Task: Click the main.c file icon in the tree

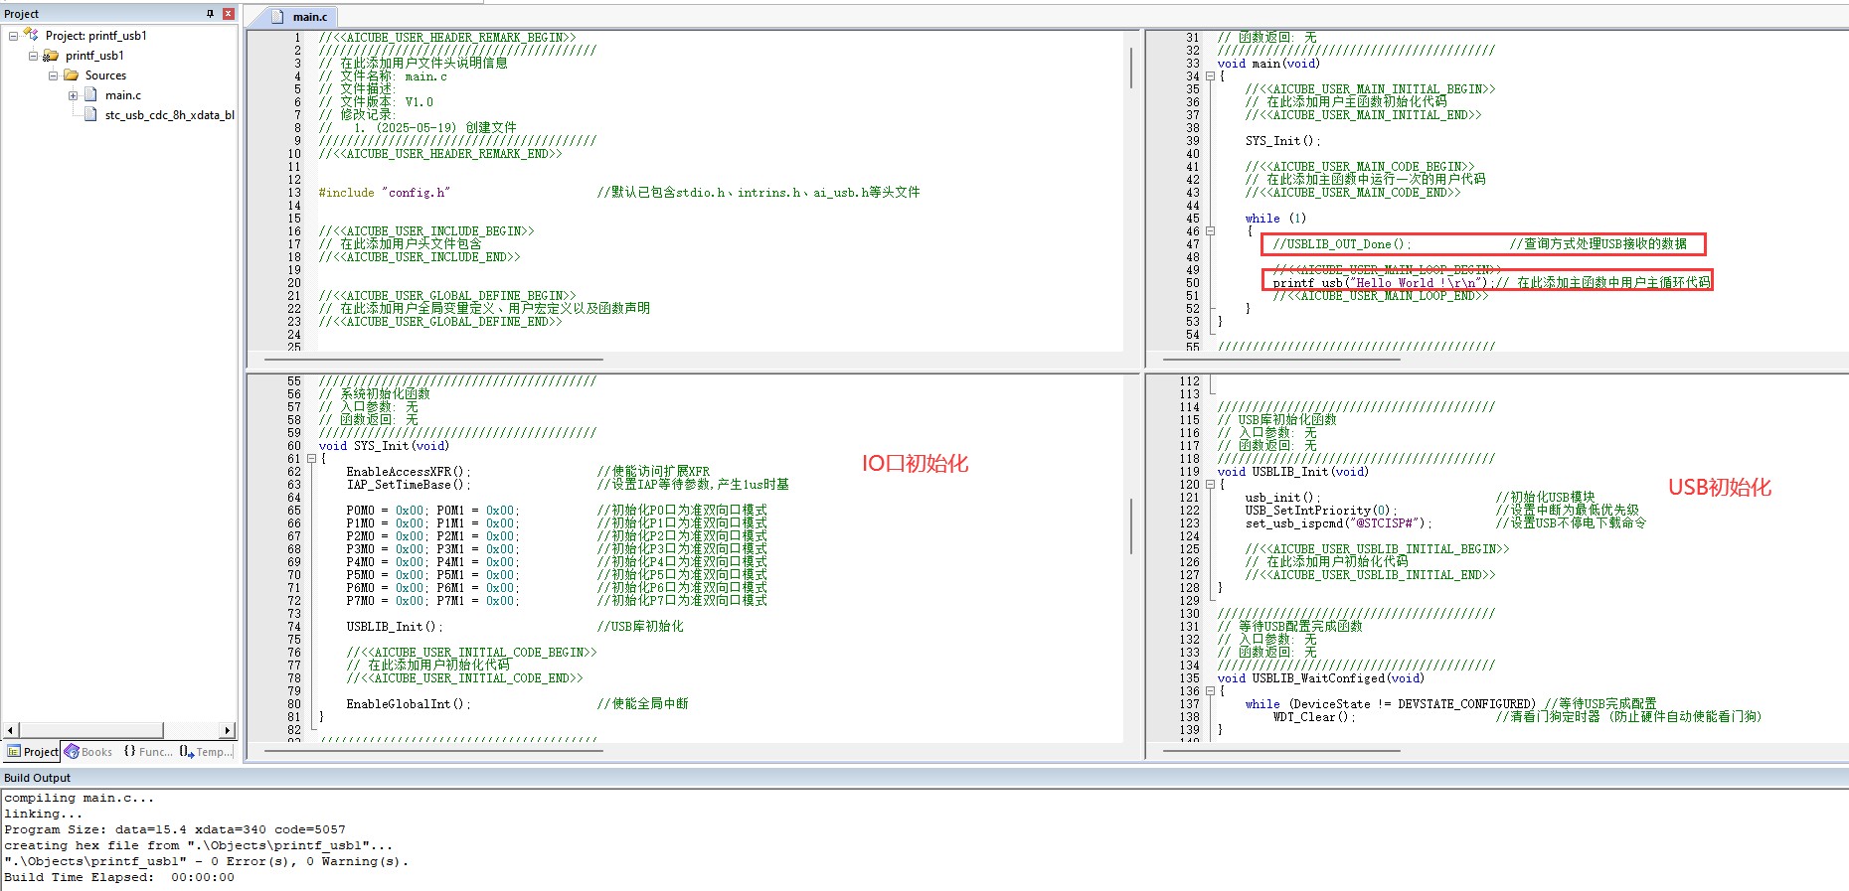Action: tap(90, 95)
